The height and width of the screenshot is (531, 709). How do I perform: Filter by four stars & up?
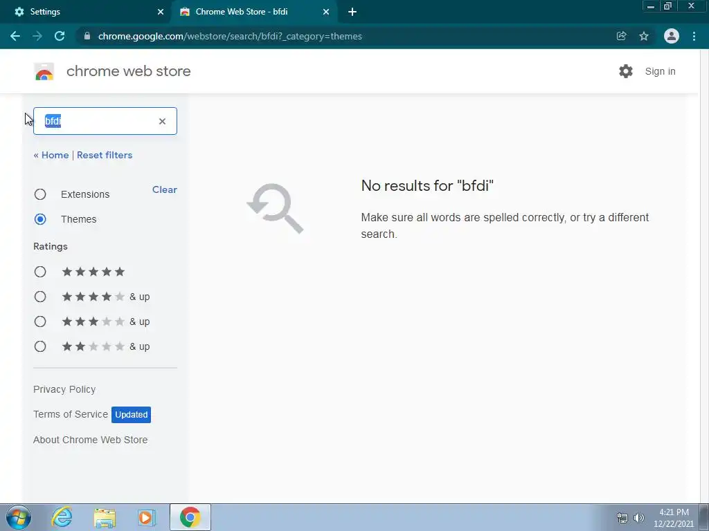pyautogui.click(x=40, y=297)
